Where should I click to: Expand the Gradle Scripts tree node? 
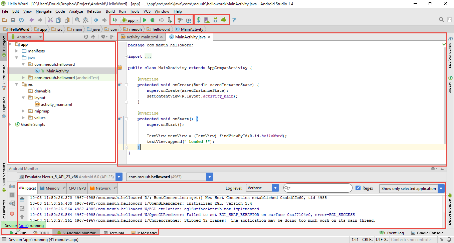click(x=10, y=125)
